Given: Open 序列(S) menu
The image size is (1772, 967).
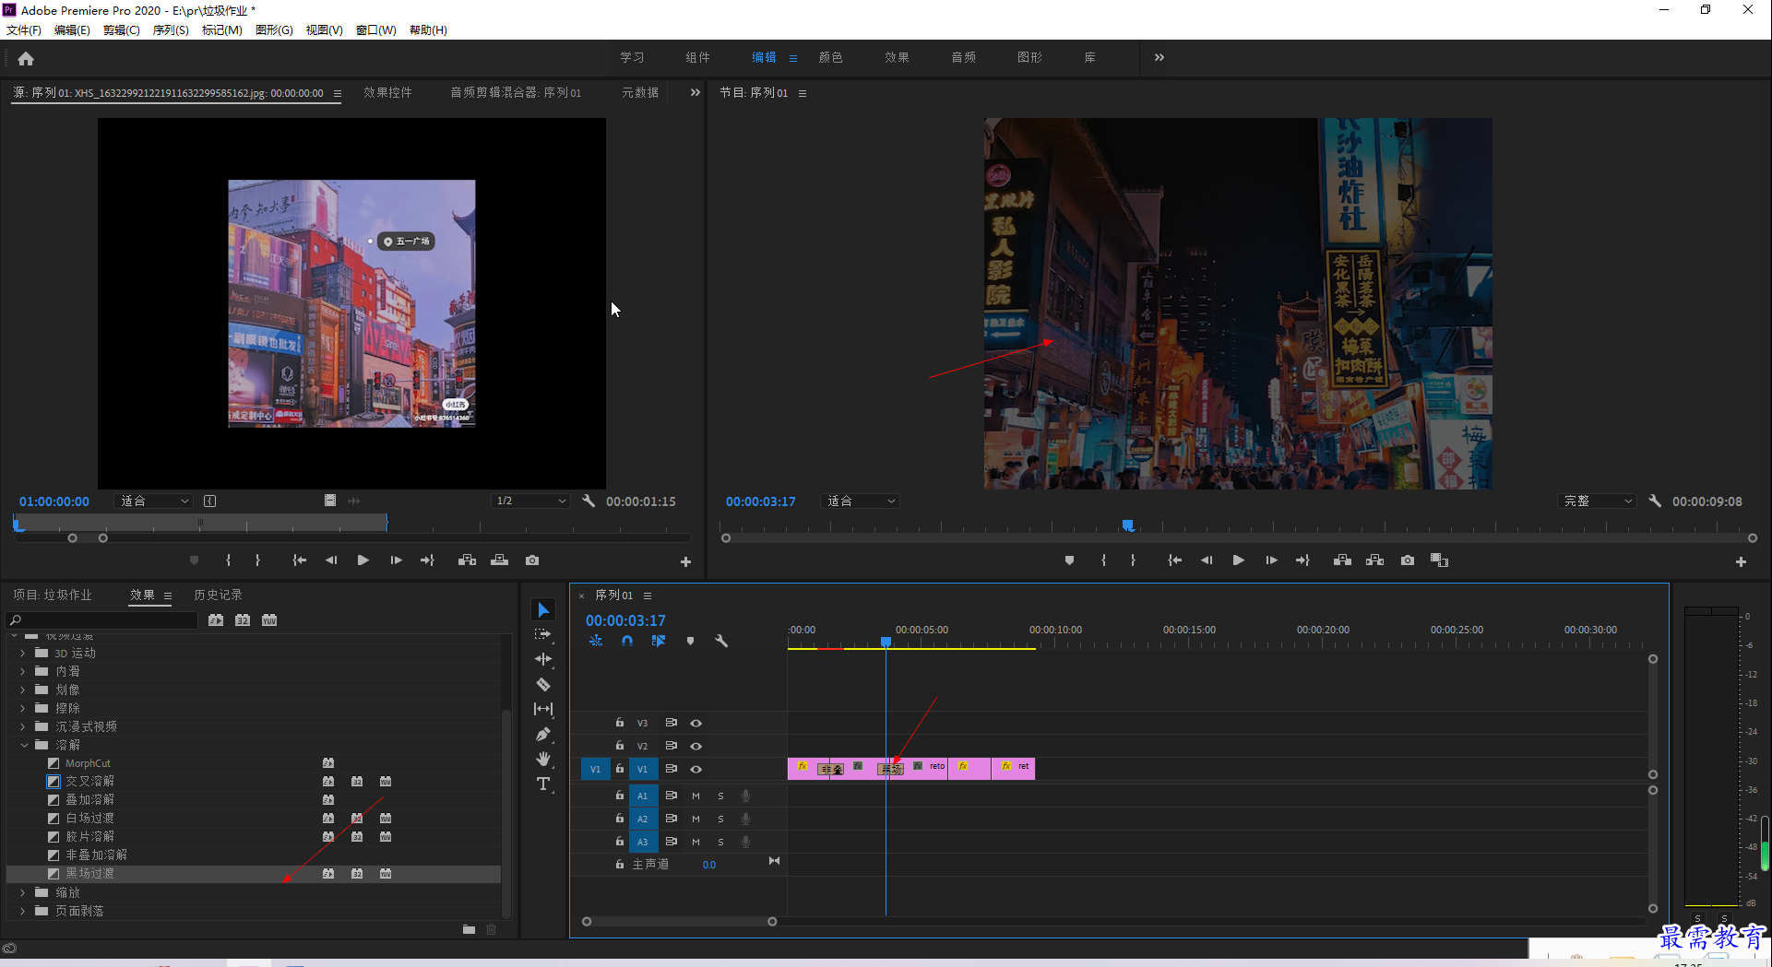Looking at the screenshot, I should click(x=171, y=30).
